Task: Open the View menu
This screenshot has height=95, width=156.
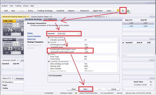Action: click(11, 6)
